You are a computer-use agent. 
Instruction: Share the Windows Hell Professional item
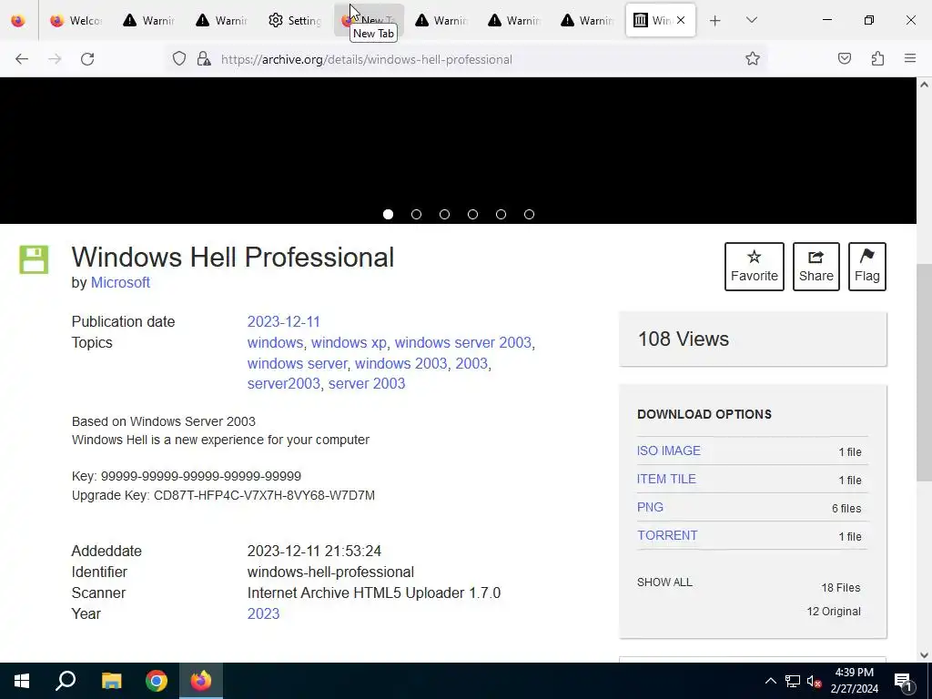(x=816, y=267)
